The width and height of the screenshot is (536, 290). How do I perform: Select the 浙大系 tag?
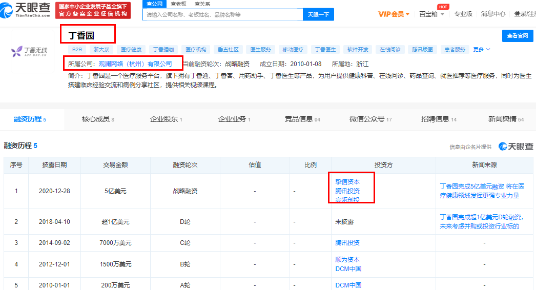coord(101,50)
